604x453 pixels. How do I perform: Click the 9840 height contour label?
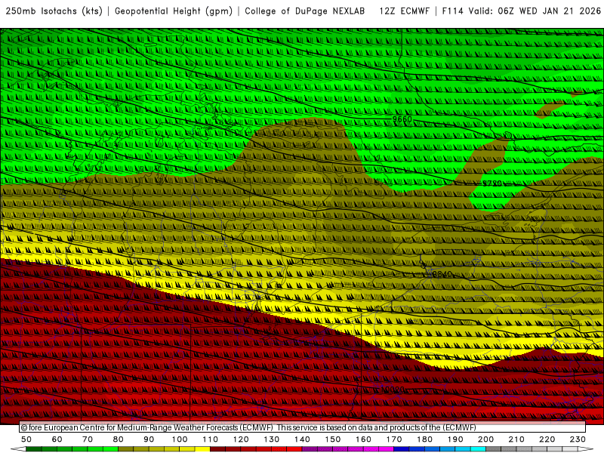tap(442, 274)
